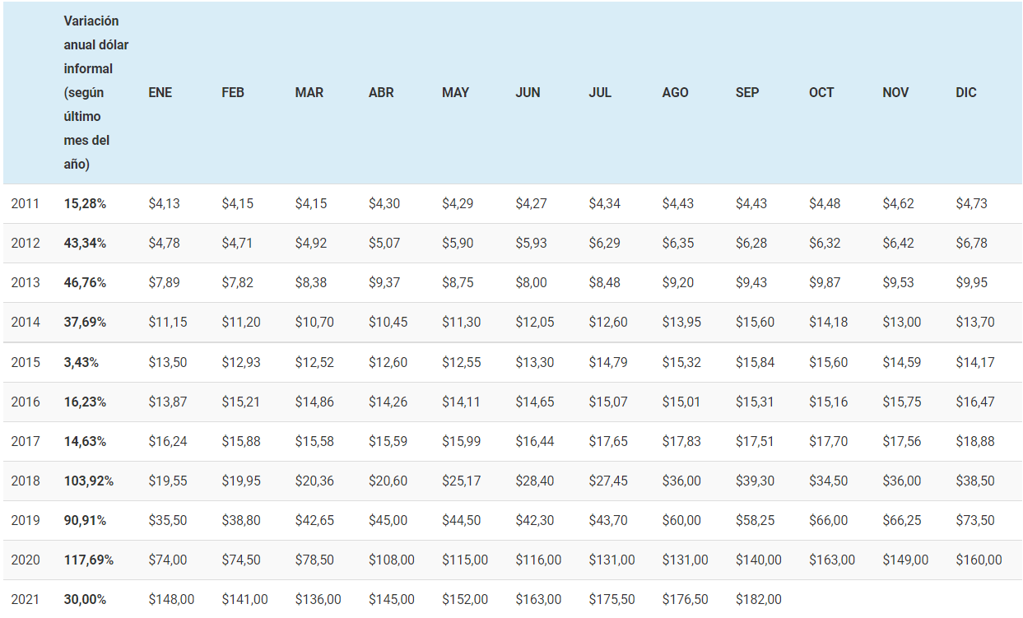Viewport: 1023px width, 618px height.
Task: Select December 2020 value $160,00
Action: point(979,560)
